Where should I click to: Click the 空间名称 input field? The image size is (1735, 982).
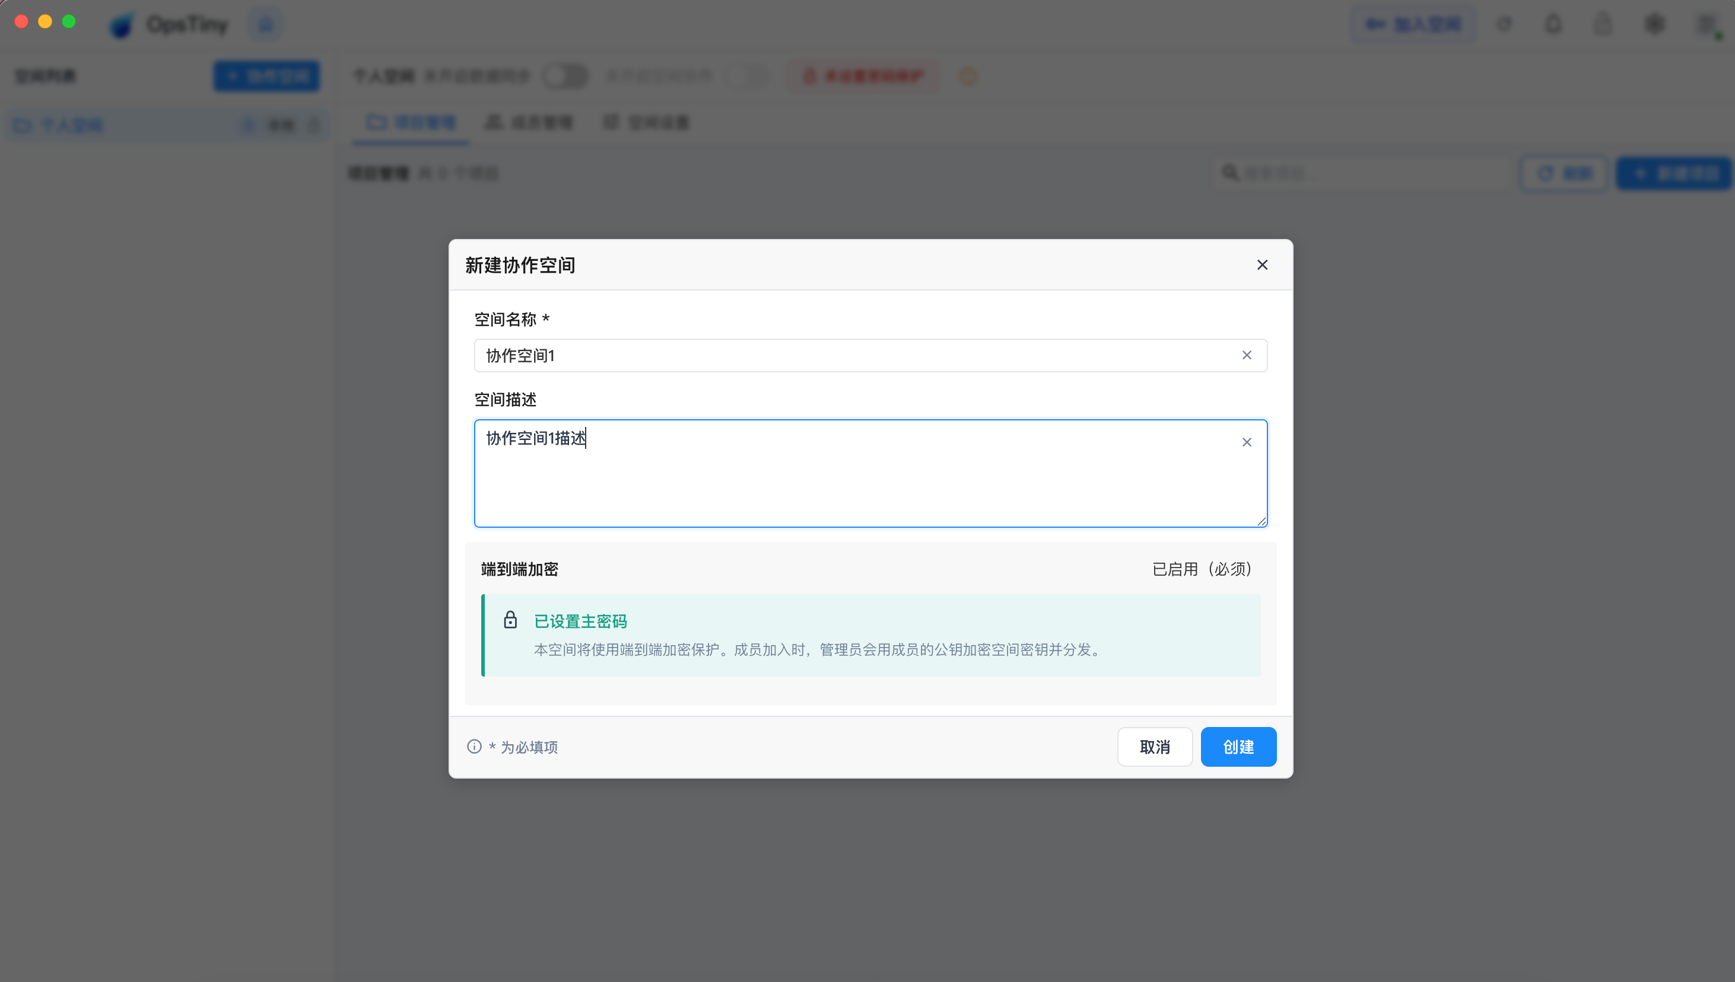click(870, 355)
